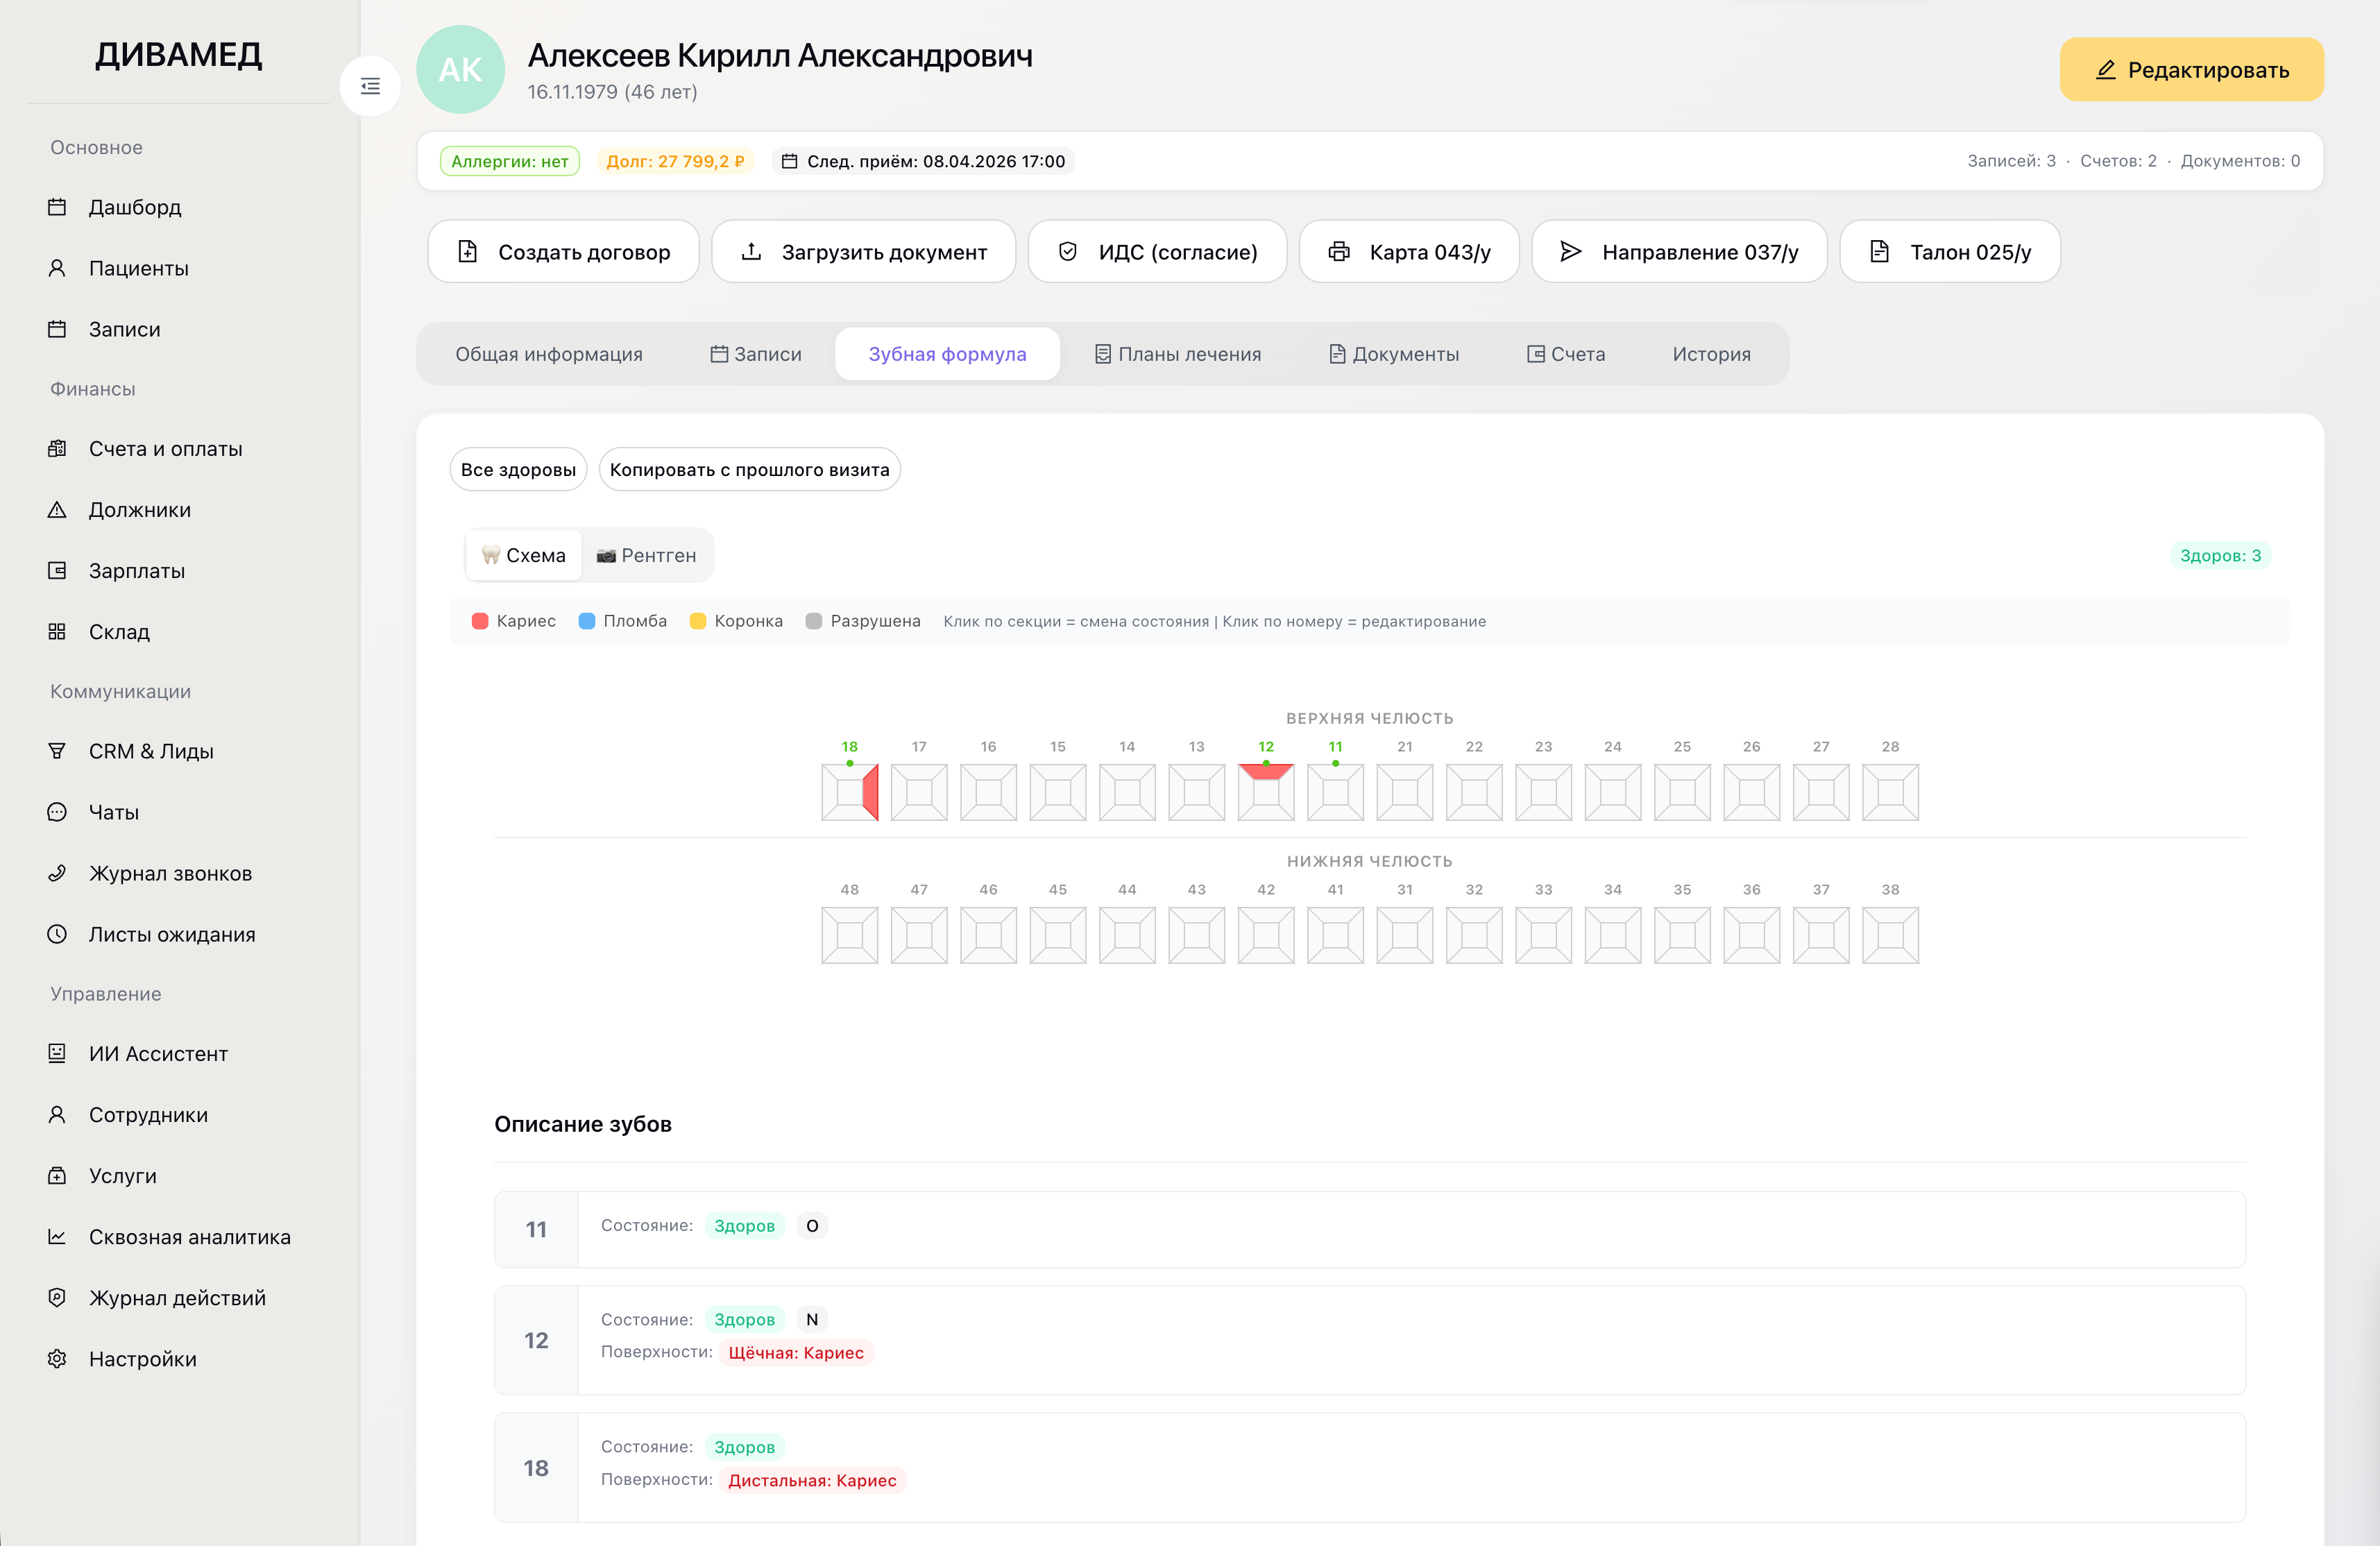
Task: Click След. приём 08.04.2026 17:00 badge
Action: [923, 162]
